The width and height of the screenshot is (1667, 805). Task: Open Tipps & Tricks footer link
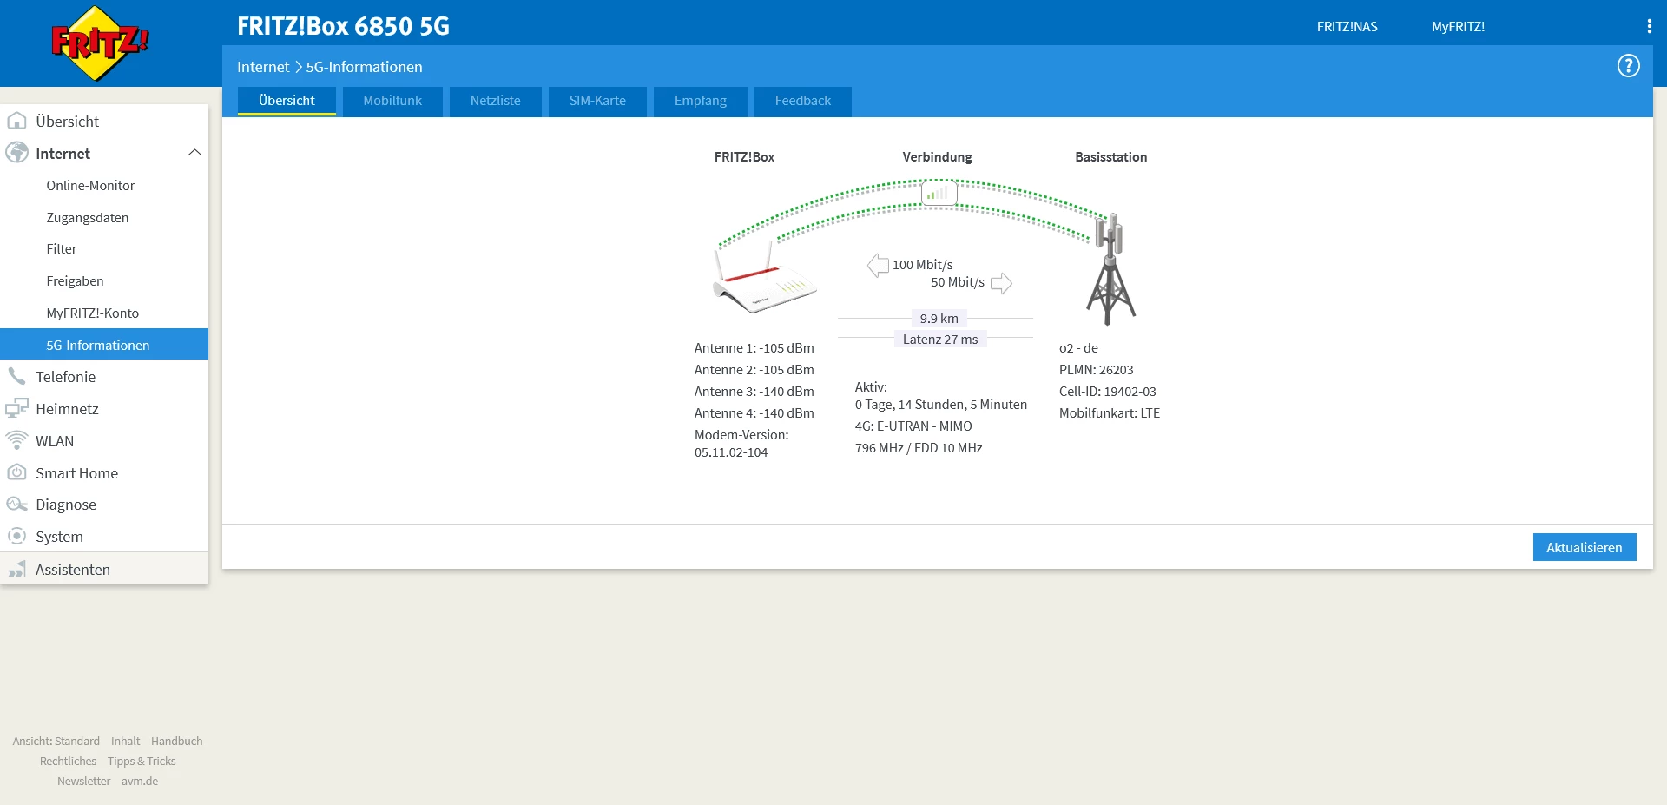coord(142,762)
